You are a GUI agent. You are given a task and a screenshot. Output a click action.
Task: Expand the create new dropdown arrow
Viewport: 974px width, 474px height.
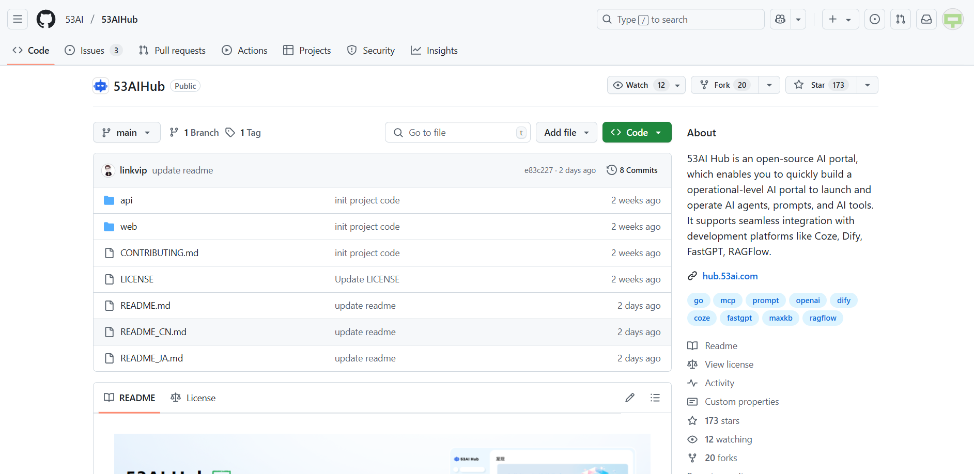tap(848, 20)
